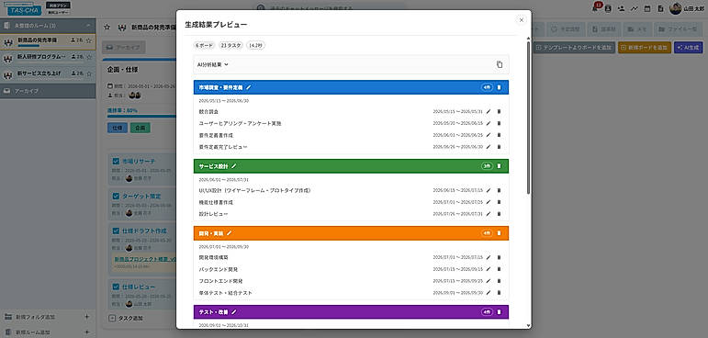Expand the AI分析結果 dropdown

pyautogui.click(x=213, y=64)
